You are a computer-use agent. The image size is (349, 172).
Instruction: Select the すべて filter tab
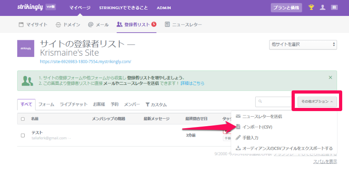[x=26, y=104]
